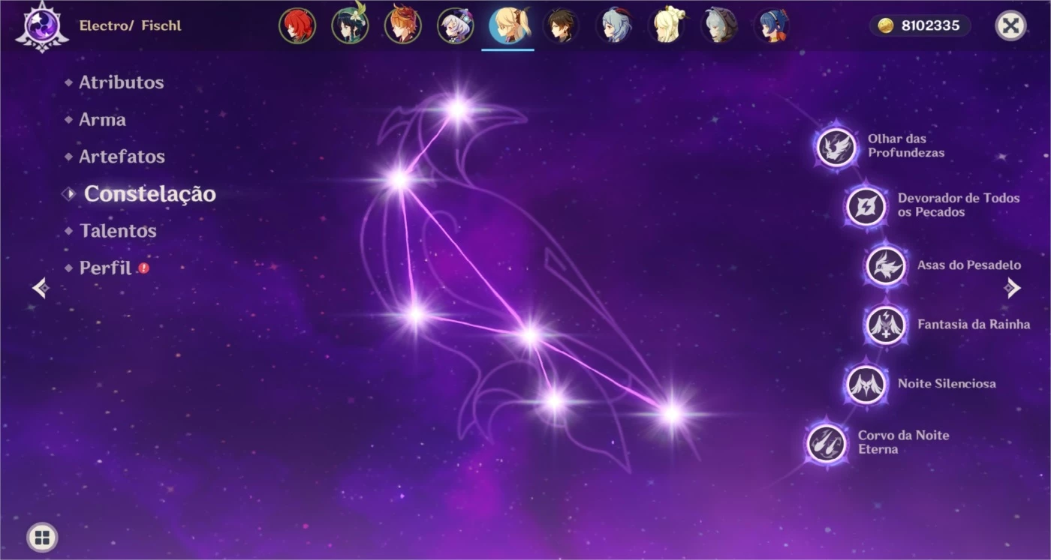Screen dimensions: 1051x560
Task: Open the Artefatos section
Action: pos(122,157)
